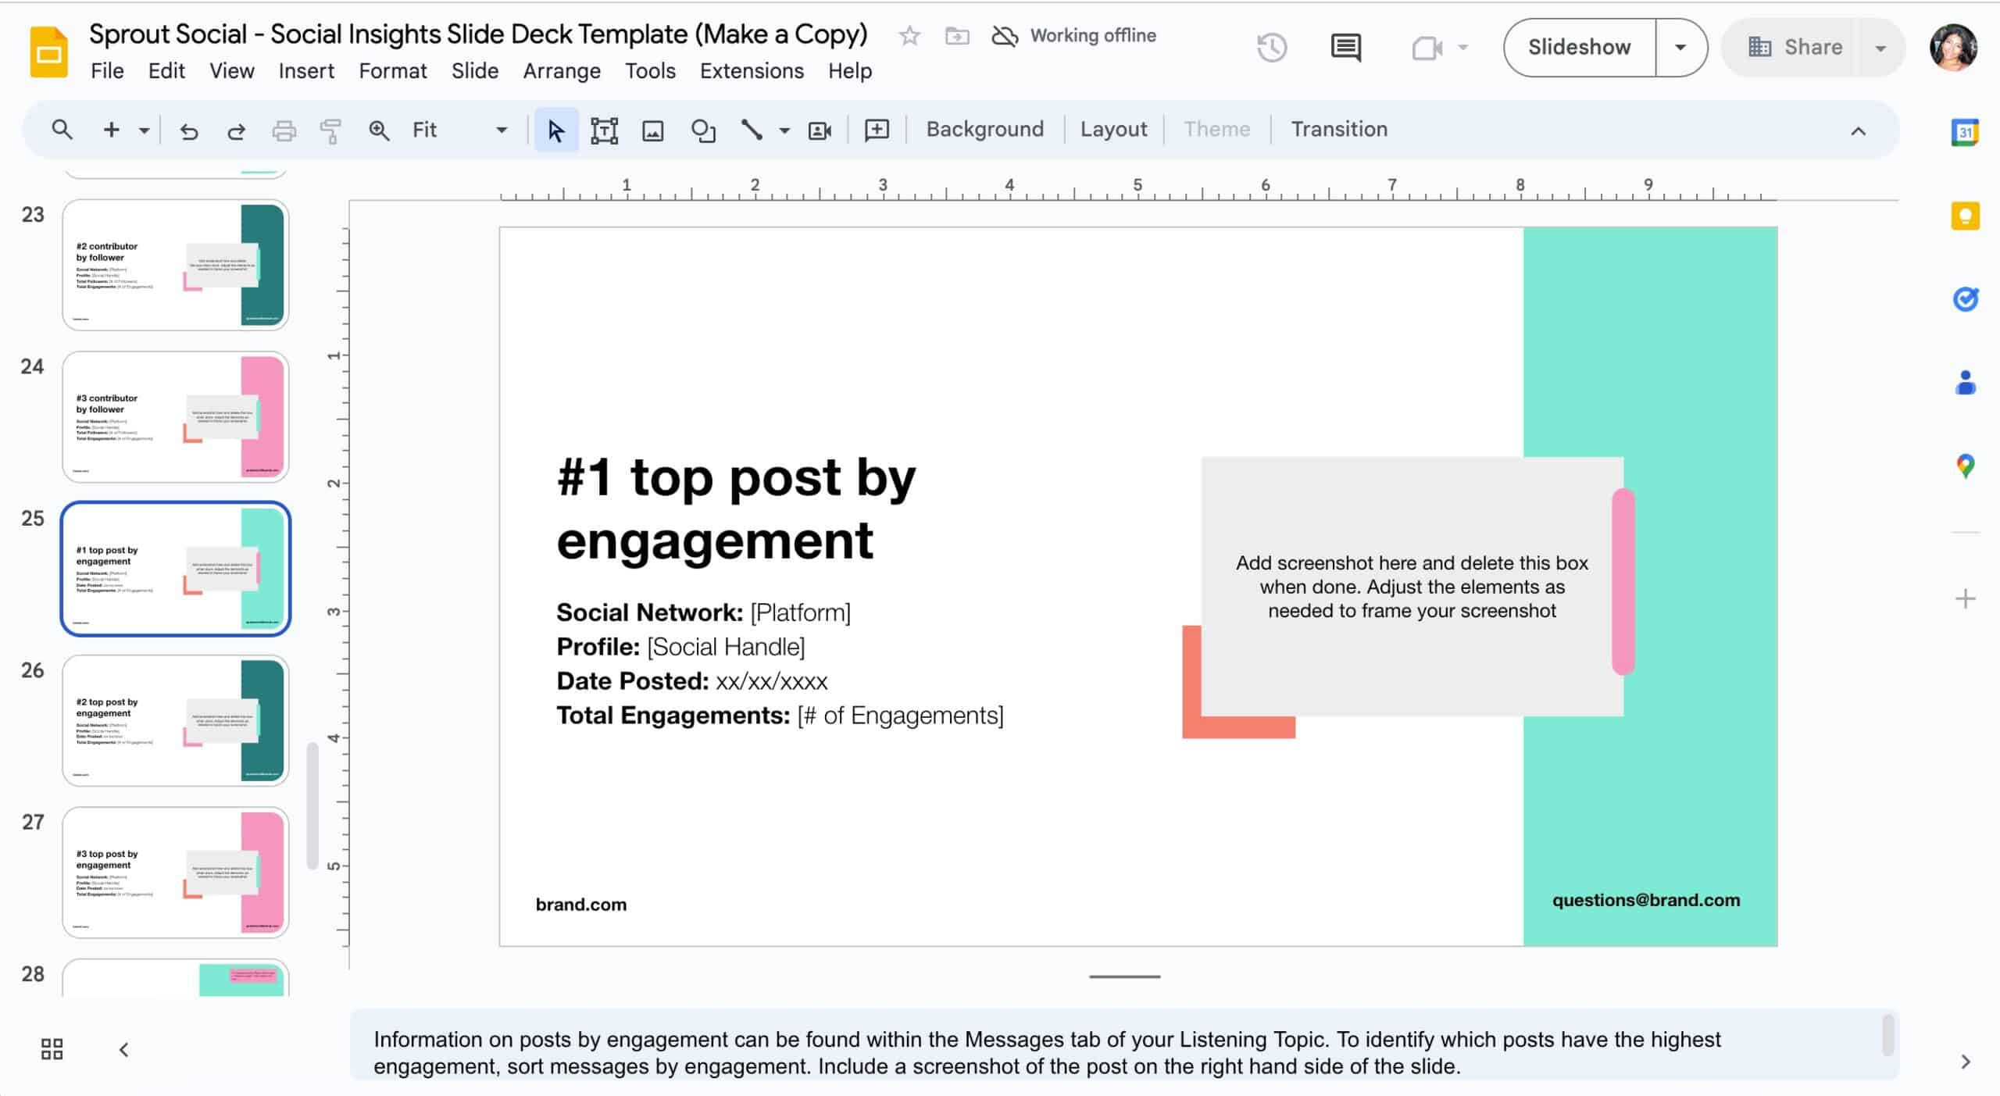The width and height of the screenshot is (2000, 1096).
Task: Select the arrow selection tool
Action: pos(555,130)
